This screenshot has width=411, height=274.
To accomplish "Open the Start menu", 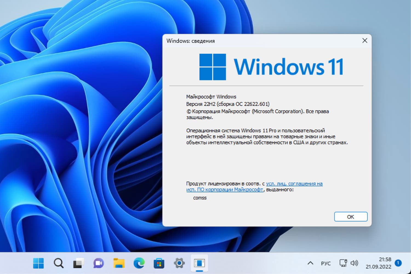I will (38, 263).
